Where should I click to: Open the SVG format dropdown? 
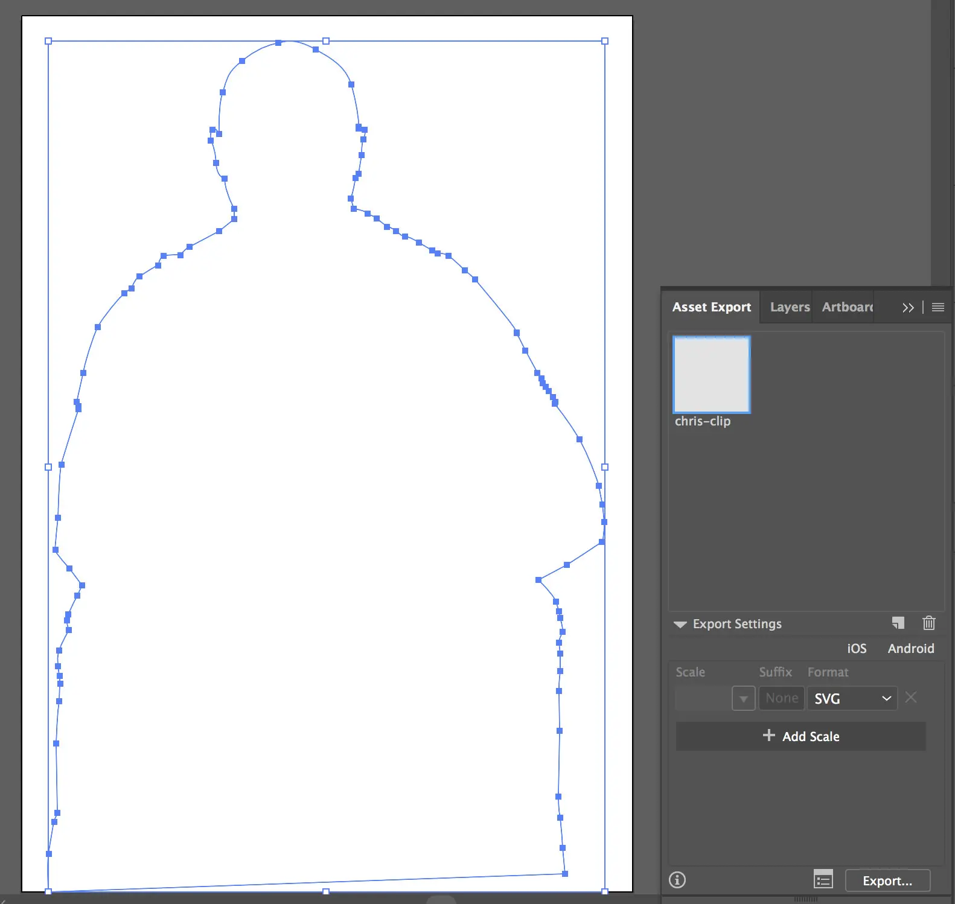pyautogui.click(x=852, y=698)
